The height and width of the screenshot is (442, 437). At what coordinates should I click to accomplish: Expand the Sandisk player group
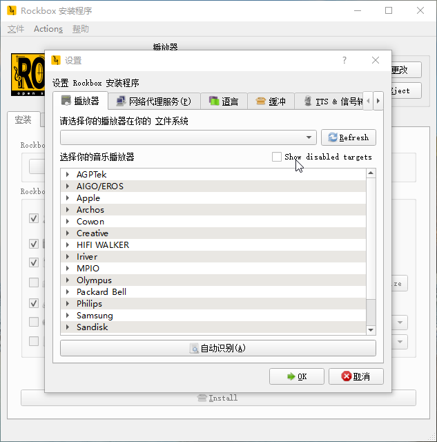(68, 327)
